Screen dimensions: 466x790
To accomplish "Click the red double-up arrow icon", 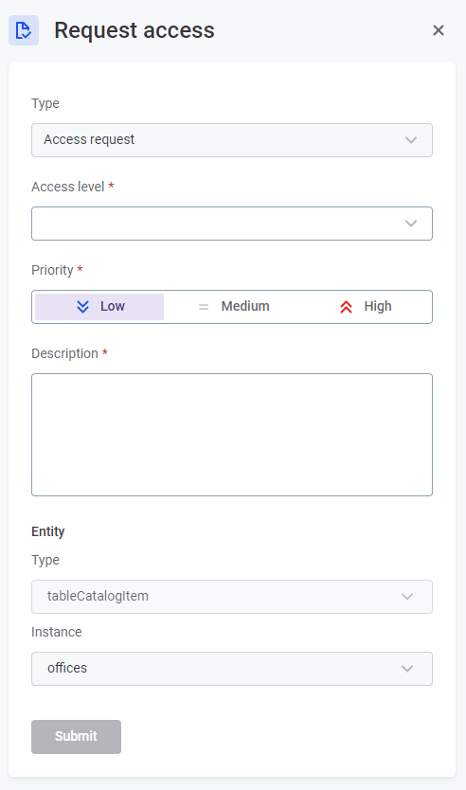I will 346,307.
